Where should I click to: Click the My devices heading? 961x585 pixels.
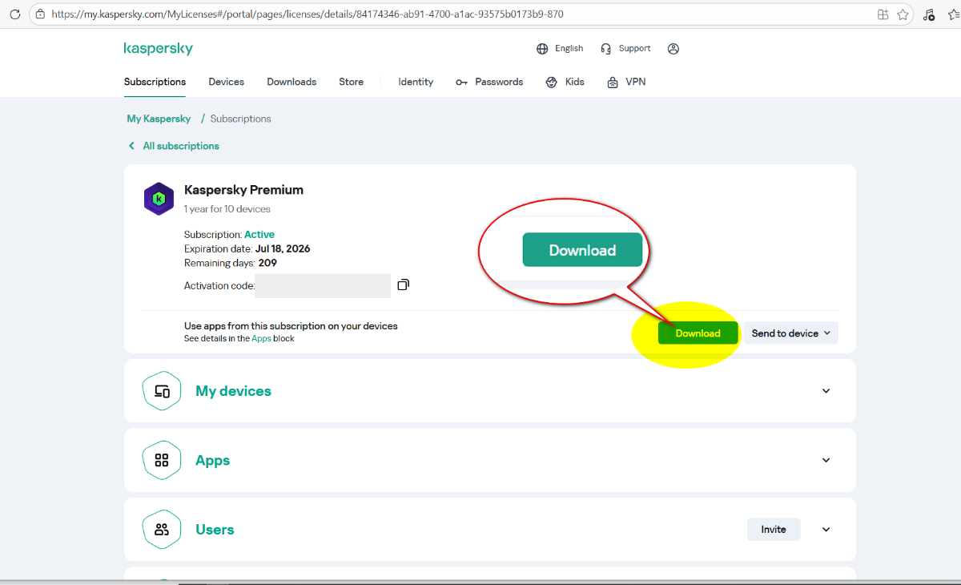coord(233,391)
